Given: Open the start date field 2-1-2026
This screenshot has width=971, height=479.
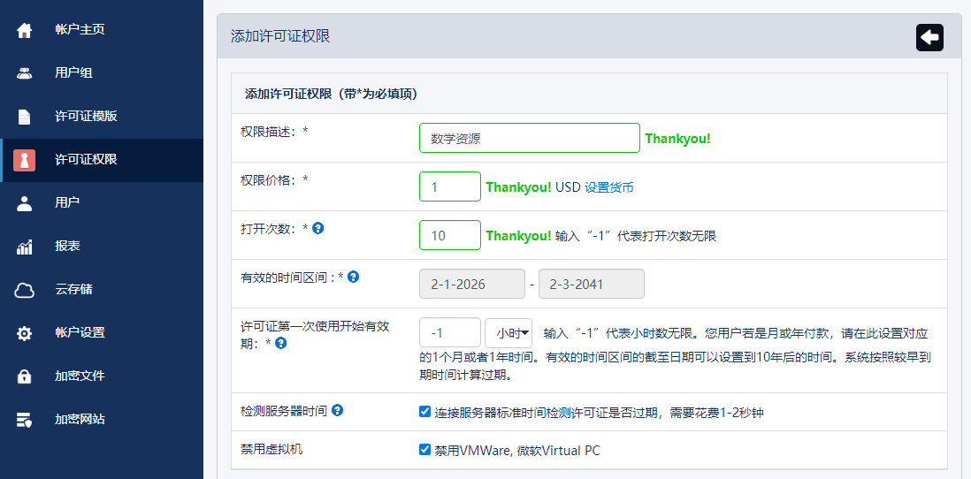Looking at the screenshot, I should point(471,285).
